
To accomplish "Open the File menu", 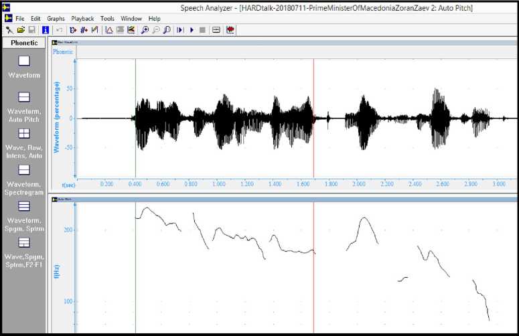I will (20, 19).
